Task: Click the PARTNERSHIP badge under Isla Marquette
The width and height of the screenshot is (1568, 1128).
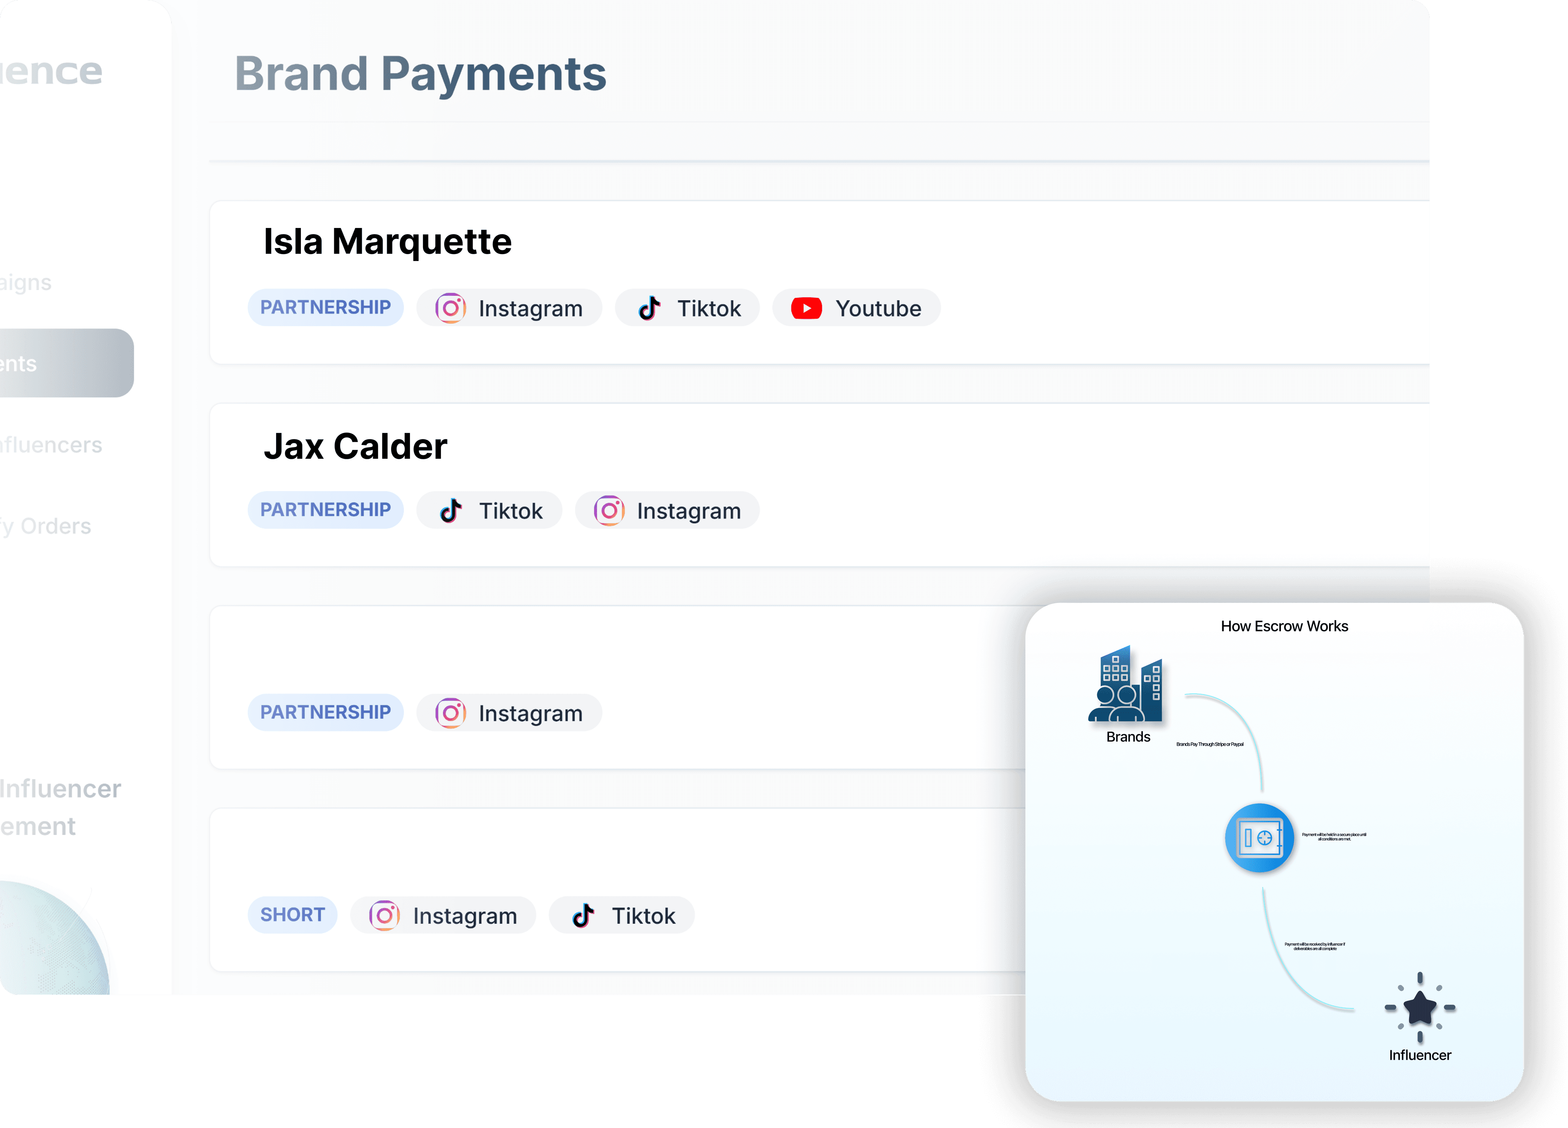Action: click(325, 307)
